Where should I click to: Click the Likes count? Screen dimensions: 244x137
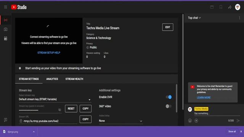104,57
